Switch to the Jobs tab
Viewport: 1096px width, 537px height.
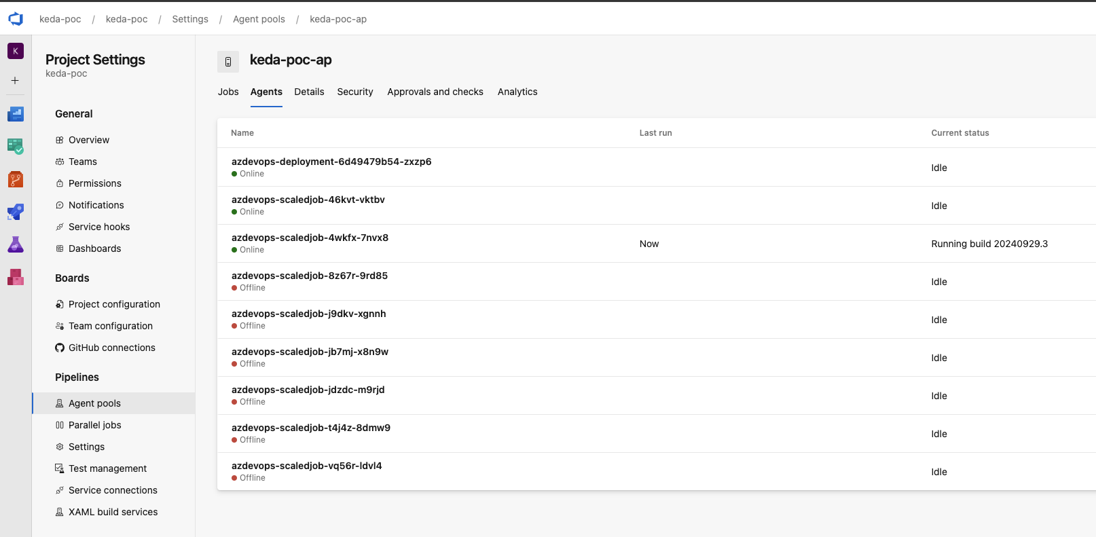pos(228,92)
